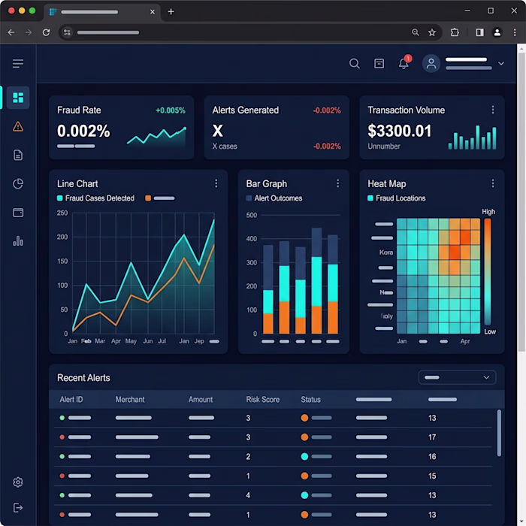Image resolution: width=526 pixels, height=526 pixels.
Task: Open settings gear in sidebar
Action: 18,482
